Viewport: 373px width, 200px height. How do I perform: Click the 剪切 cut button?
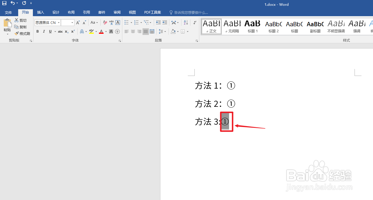[x=20, y=20]
